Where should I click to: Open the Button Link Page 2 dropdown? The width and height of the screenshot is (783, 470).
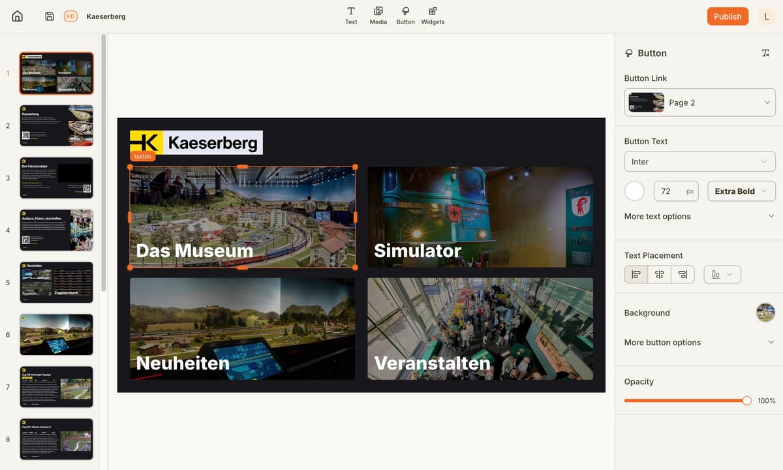click(x=699, y=102)
